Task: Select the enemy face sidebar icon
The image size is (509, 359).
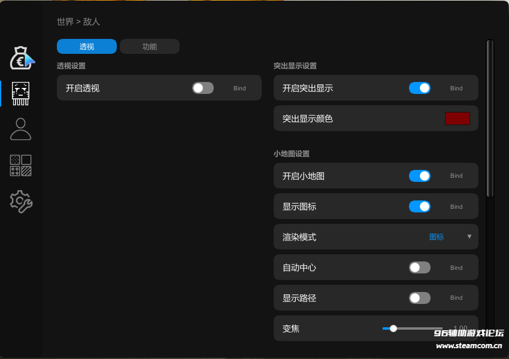Action: [x=21, y=93]
